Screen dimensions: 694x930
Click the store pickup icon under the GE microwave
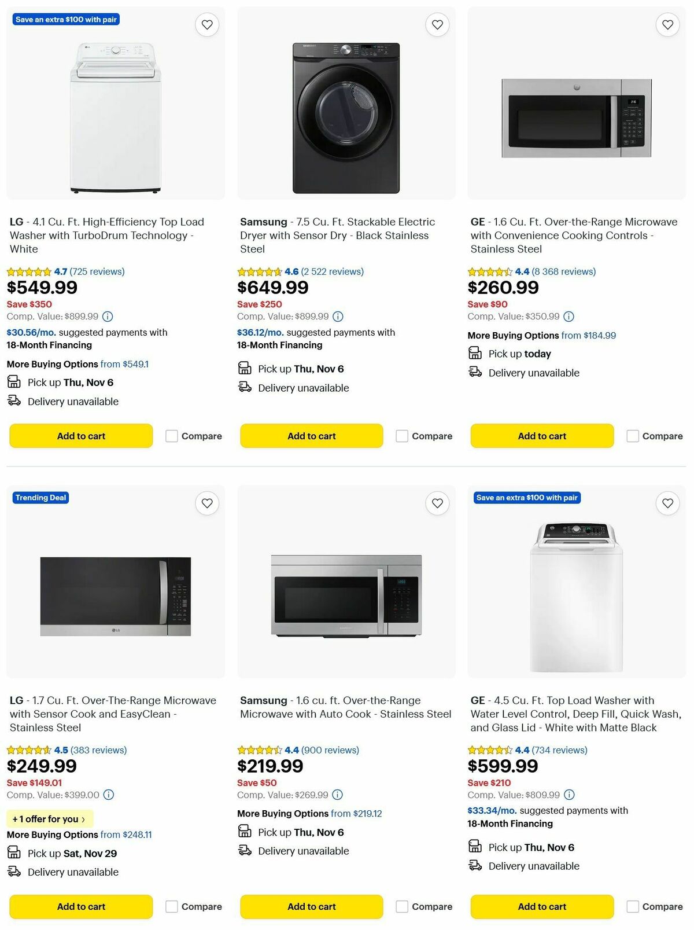476,353
